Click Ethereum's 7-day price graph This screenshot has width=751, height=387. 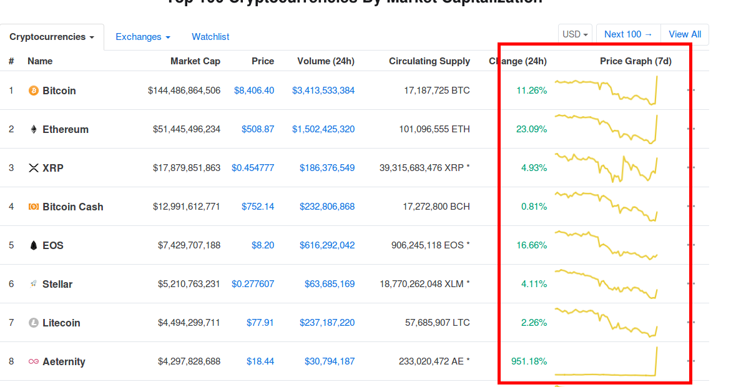606,129
